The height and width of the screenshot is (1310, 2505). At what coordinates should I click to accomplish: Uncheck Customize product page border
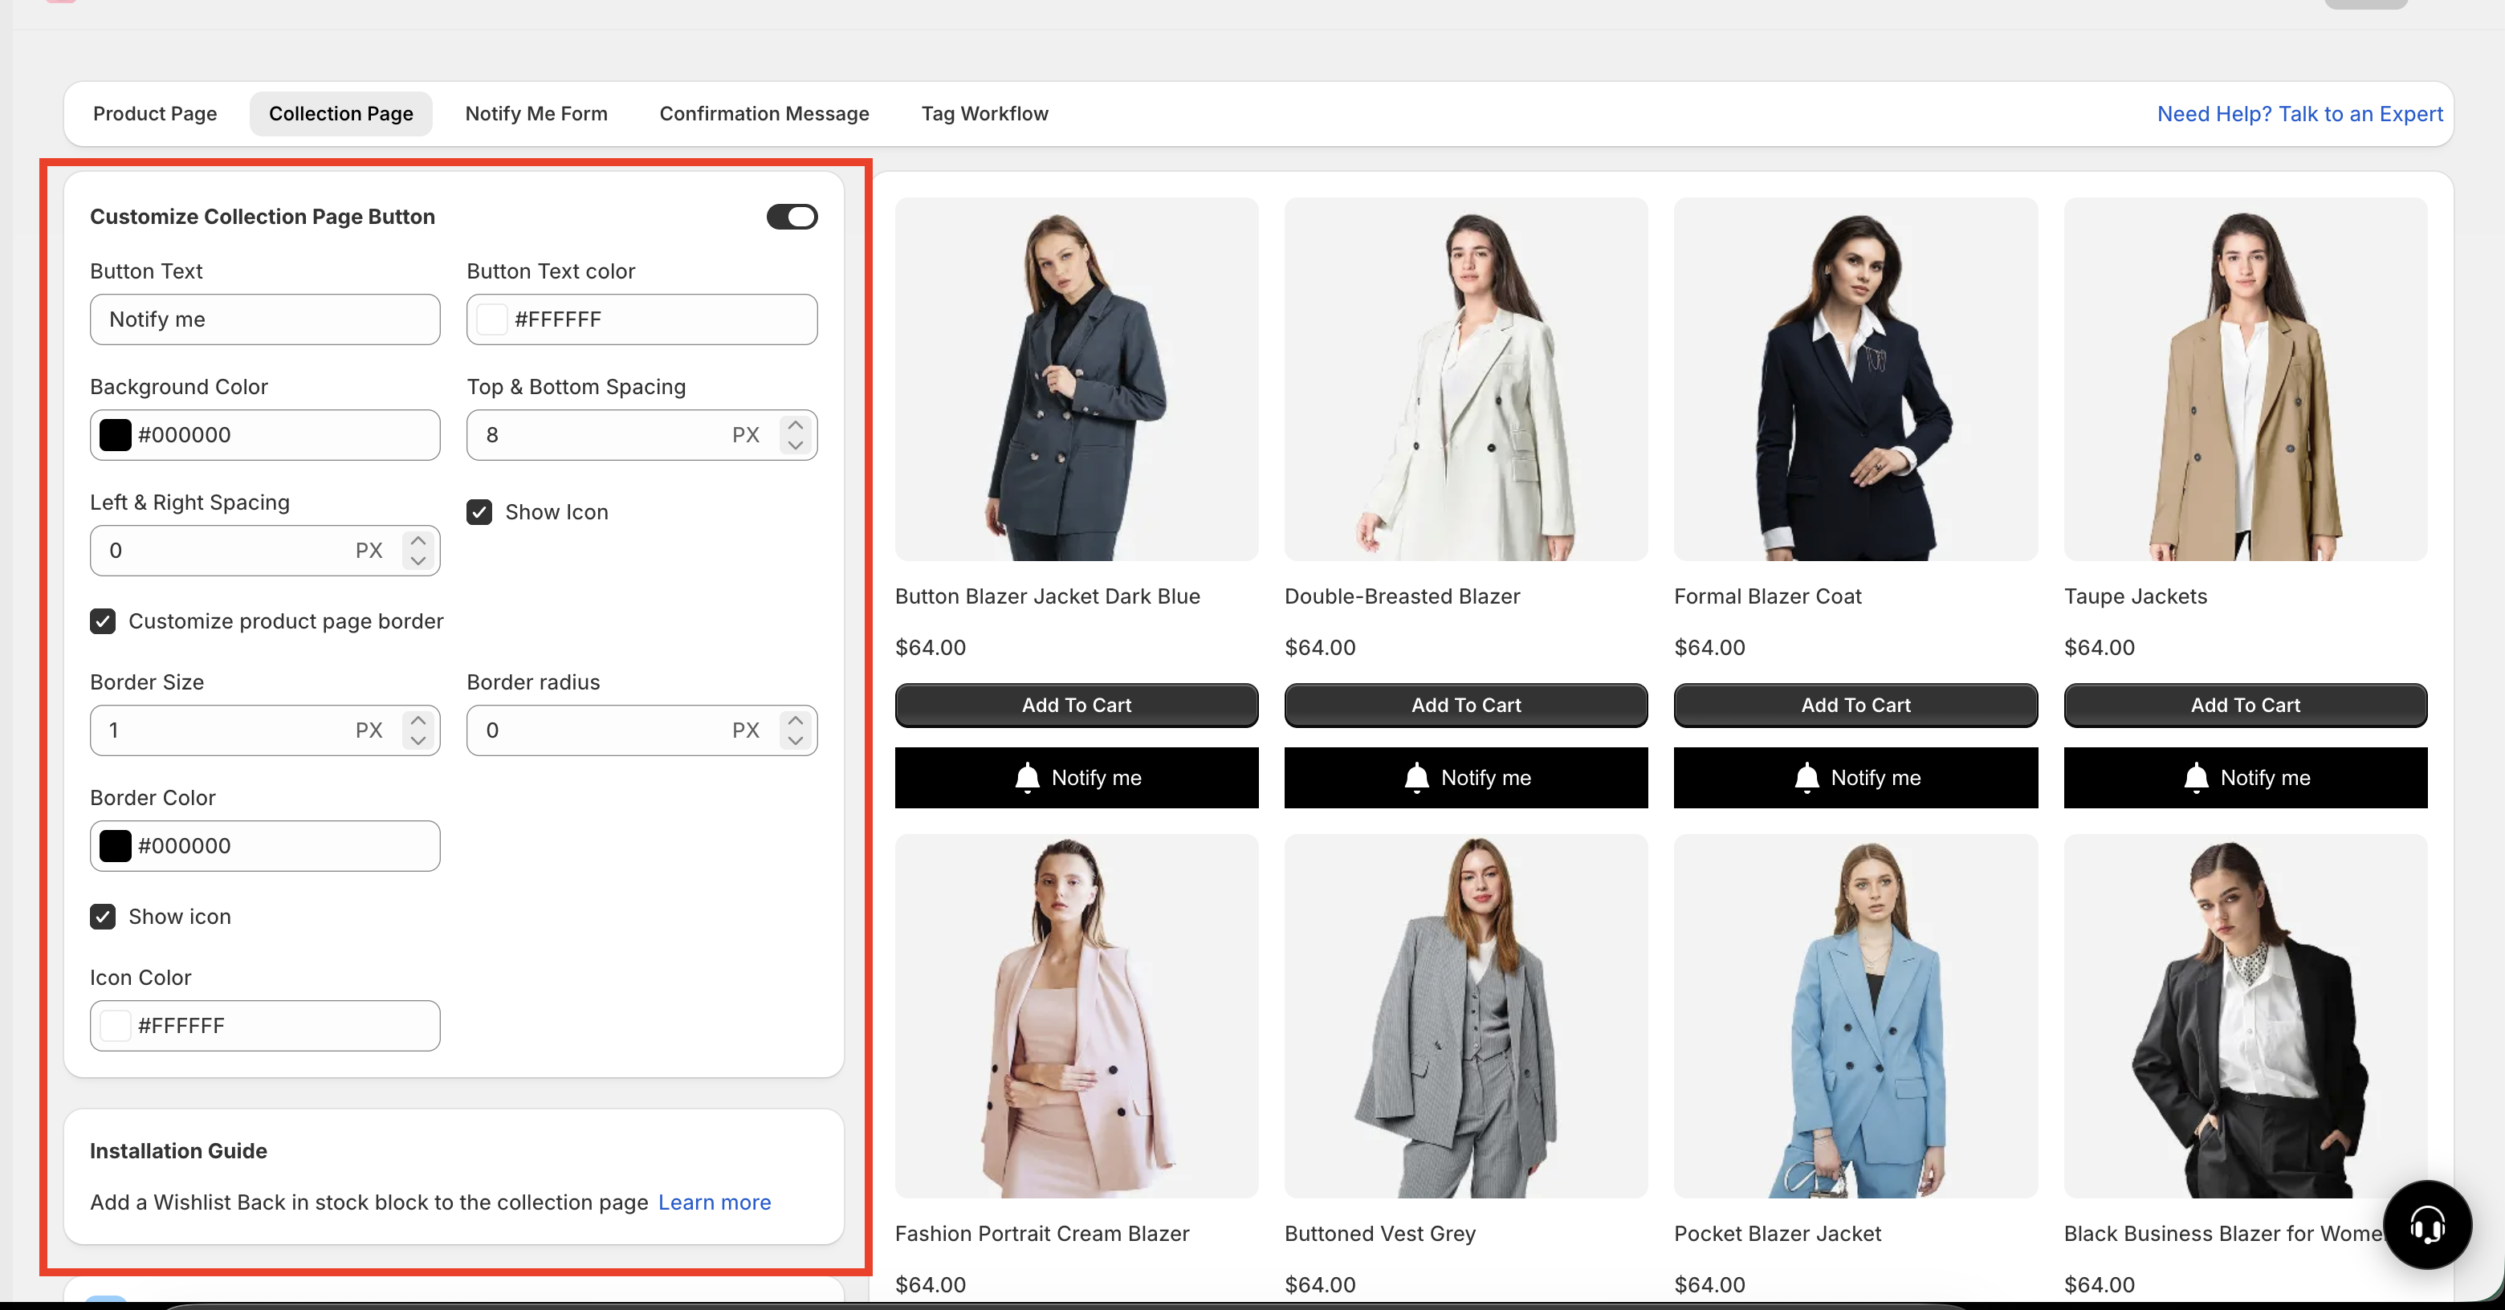(x=103, y=621)
